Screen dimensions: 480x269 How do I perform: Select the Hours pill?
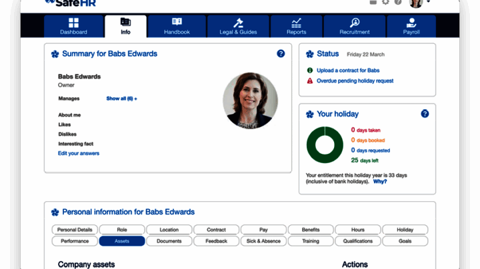tap(358, 230)
